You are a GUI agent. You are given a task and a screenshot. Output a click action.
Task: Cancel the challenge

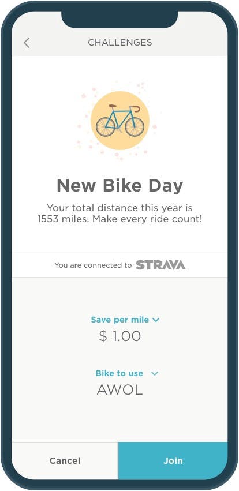pos(65,460)
